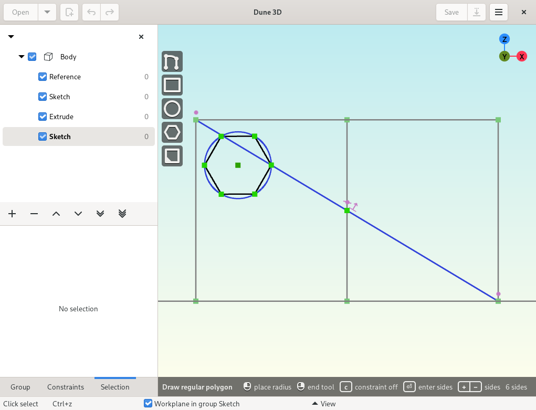Create a new document
Viewport: 536px width, 410px height.
[x=69, y=12]
